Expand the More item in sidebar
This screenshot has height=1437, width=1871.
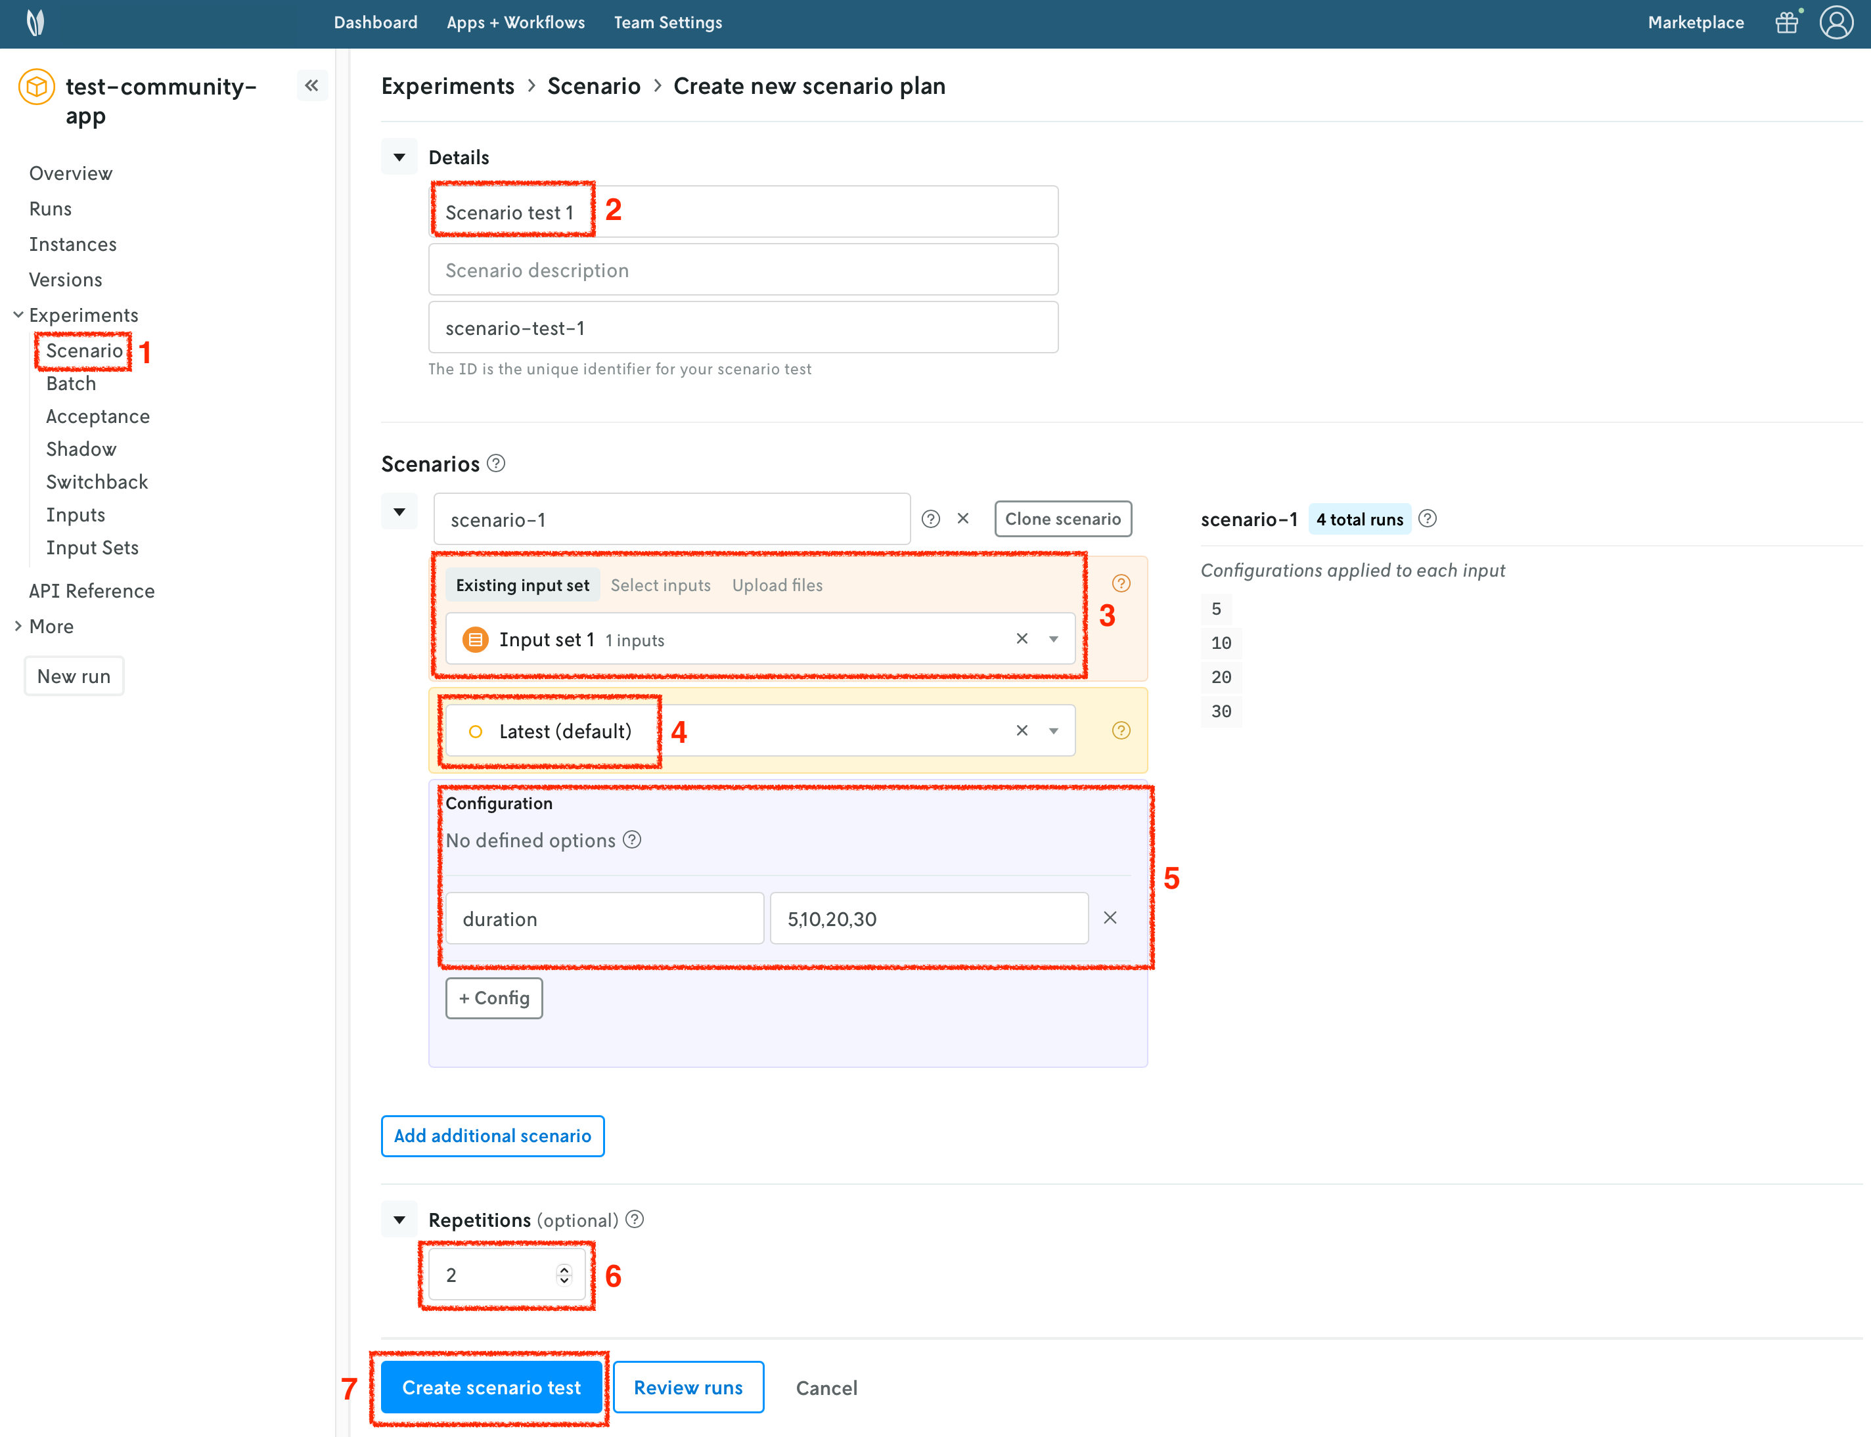(51, 626)
